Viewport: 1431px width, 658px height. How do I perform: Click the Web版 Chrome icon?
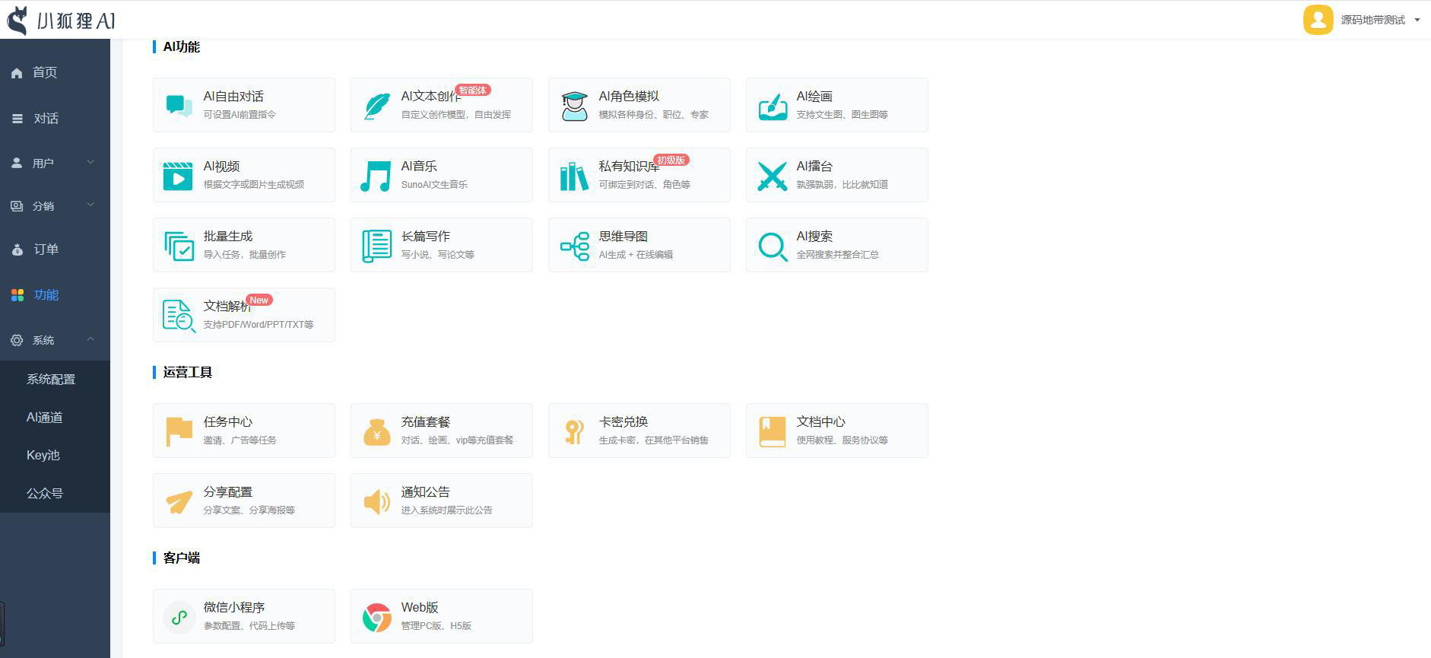[x=377, y=617]
